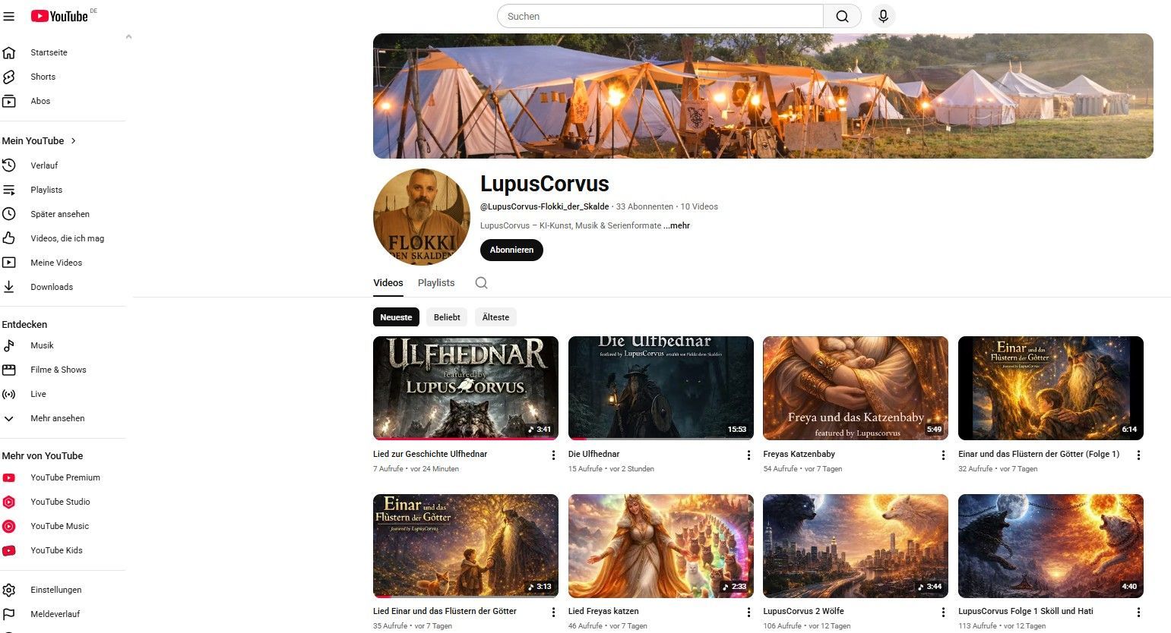Open options for Lied zur Geschichte Ulfhednar
The height and width of the screenshot is (633, 1171).
tap(553, 455)
